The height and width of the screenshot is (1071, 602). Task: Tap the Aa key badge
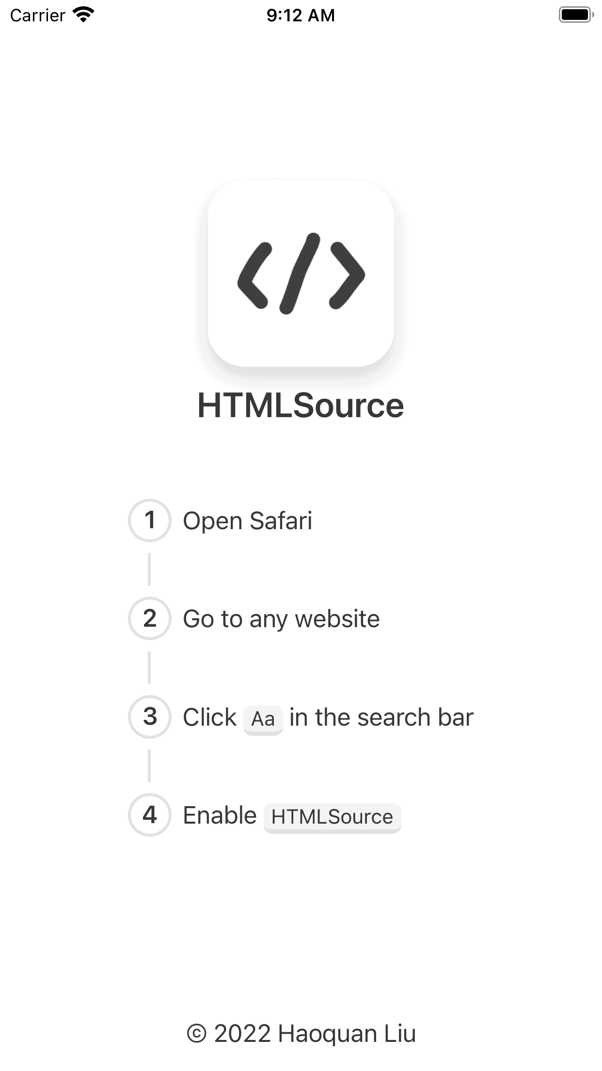tap(263, 720)
